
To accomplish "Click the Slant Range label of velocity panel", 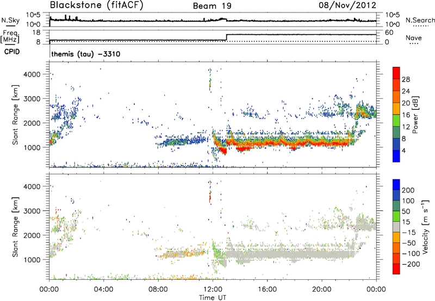I will (15, 227).
